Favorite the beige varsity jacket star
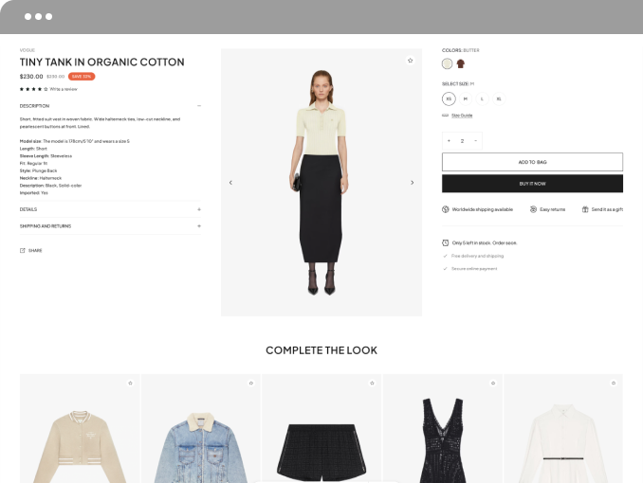643x483 pixels. (131, 383)
